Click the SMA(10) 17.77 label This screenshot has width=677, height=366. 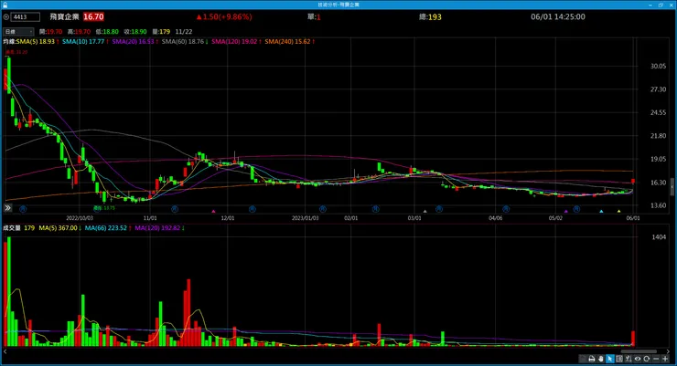[x=85, y=42]
